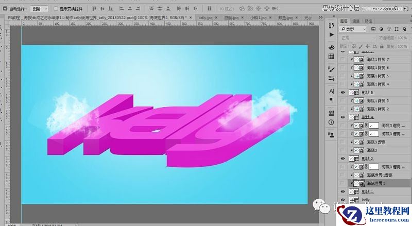
Task: Click 3D rotate mode icon
Action: [x=242, y=9]
